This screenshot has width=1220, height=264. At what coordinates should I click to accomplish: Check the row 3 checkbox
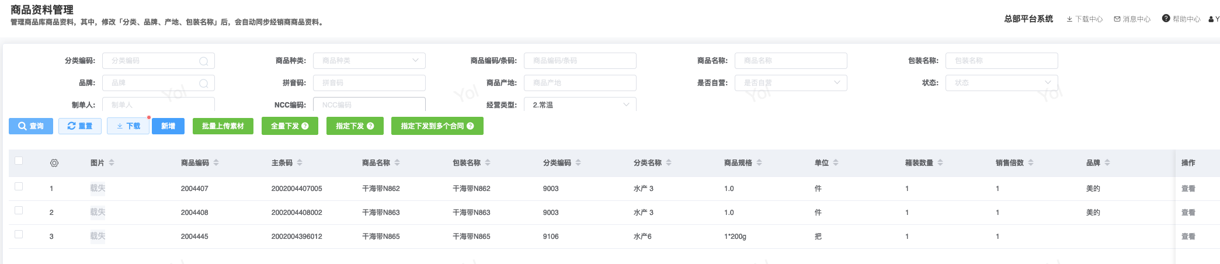[19, 234]
